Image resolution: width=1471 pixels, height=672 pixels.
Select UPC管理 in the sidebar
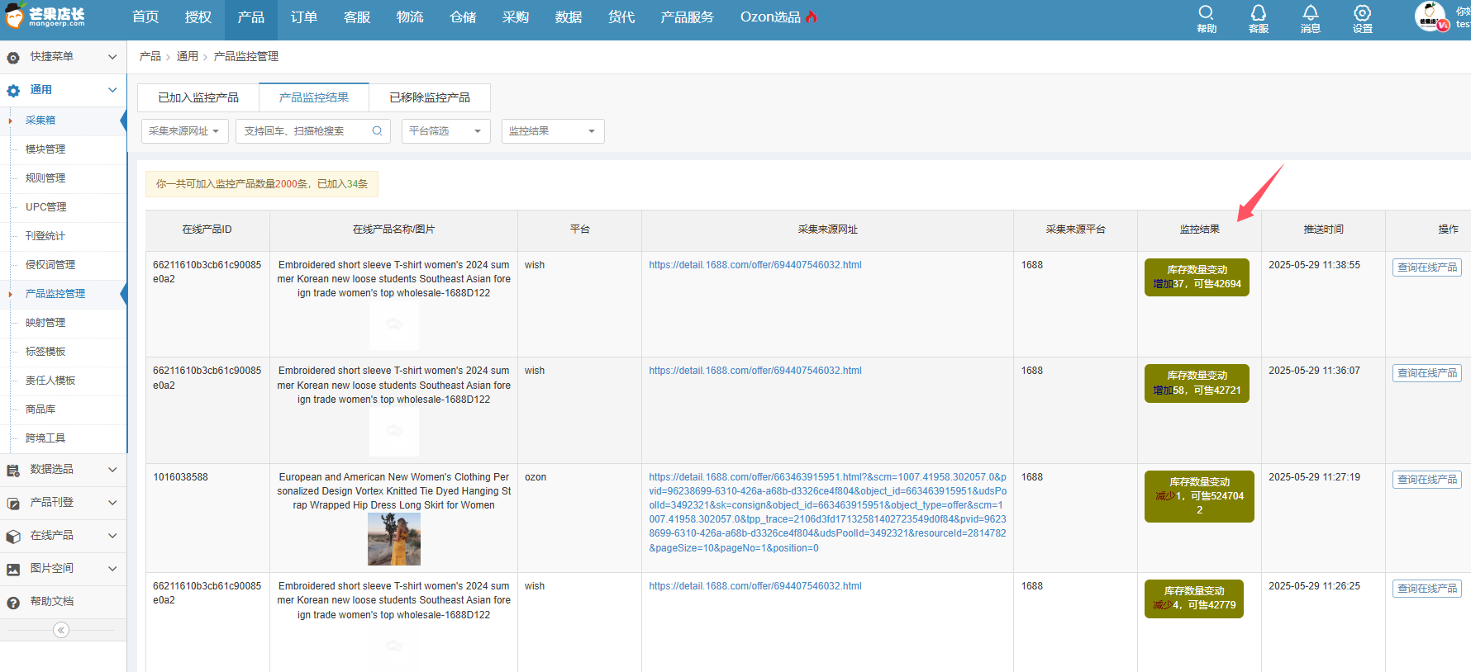46,207
